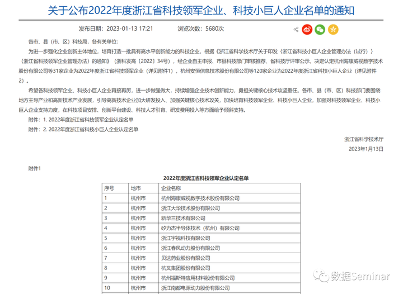Select cell 矽力杰半导体技术（杭州）有限公司
The height and width of the screenshot is (294, 403).
229,228
